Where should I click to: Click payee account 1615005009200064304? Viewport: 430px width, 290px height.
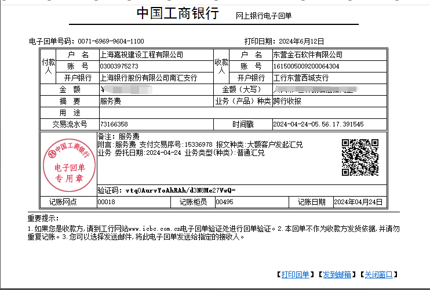306,66
